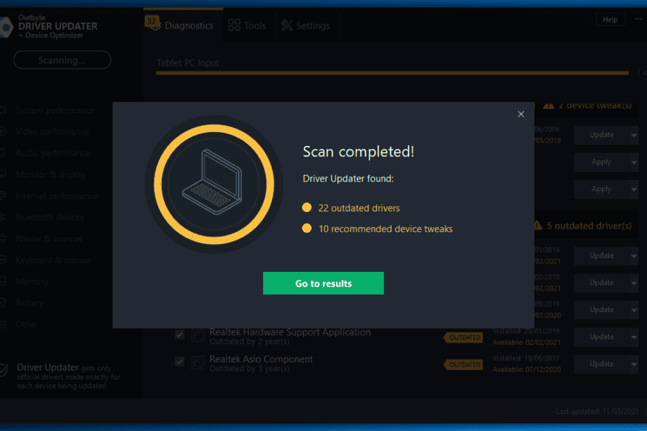
Task: Choose Monitor & display category
Action: [x=51, y=175]
